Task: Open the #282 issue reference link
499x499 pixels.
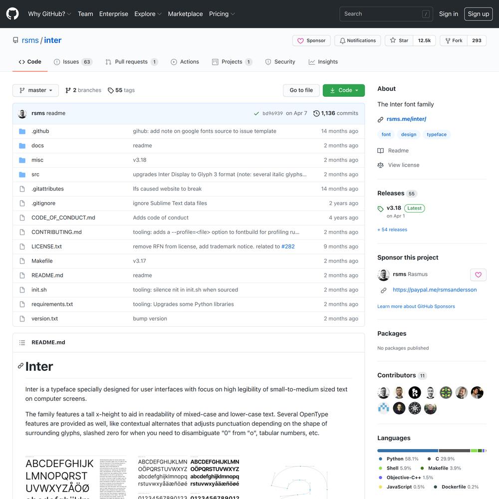Action: click(x=288, y=247)
